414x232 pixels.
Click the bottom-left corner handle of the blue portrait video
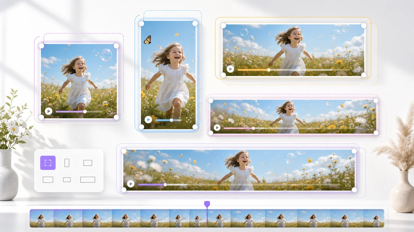tap(141, 127)
